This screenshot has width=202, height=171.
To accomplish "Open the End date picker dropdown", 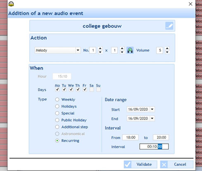I will pos(152,119).
